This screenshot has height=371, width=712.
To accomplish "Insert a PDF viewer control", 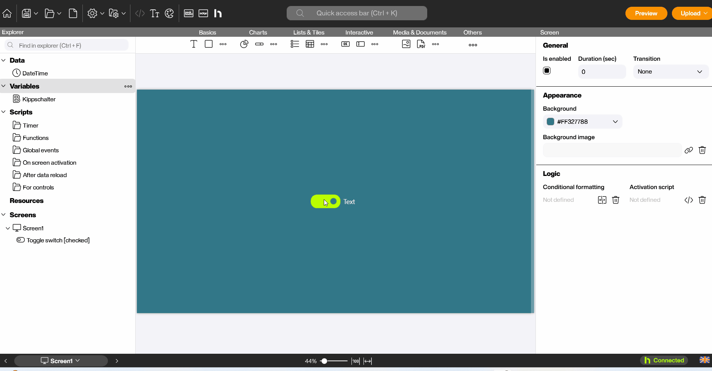I will pyautogui.click(x=421, y=44).
